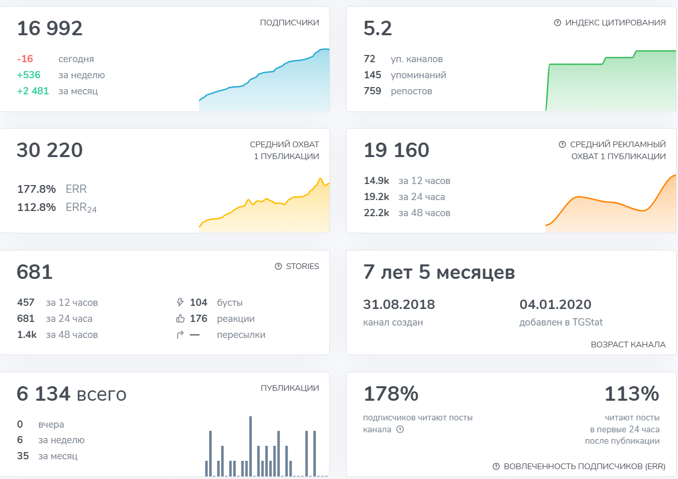This screenshot has width=678, height=479.
Task: Click the forward arrow пересылки icon
Action: (180, 335)
